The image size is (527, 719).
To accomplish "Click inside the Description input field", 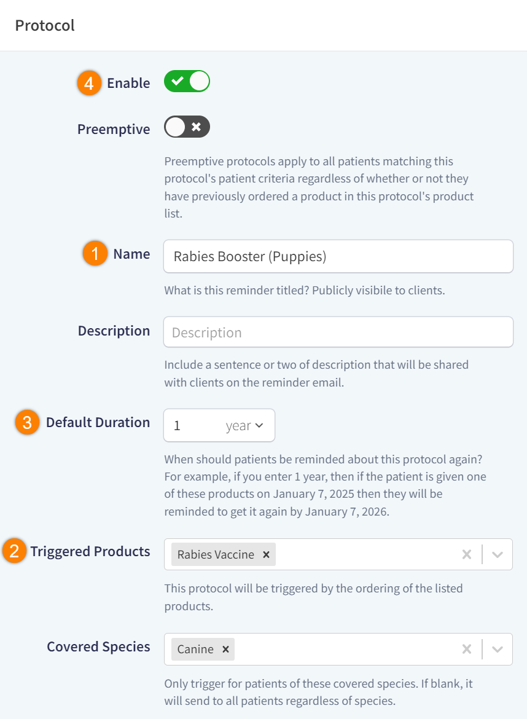I will (x=338, y=332).
